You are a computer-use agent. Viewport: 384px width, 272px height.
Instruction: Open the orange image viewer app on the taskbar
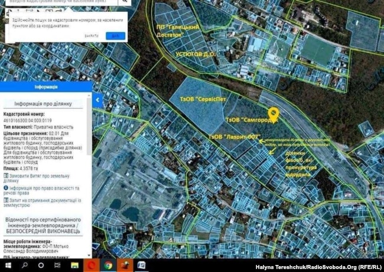[125, 266]
